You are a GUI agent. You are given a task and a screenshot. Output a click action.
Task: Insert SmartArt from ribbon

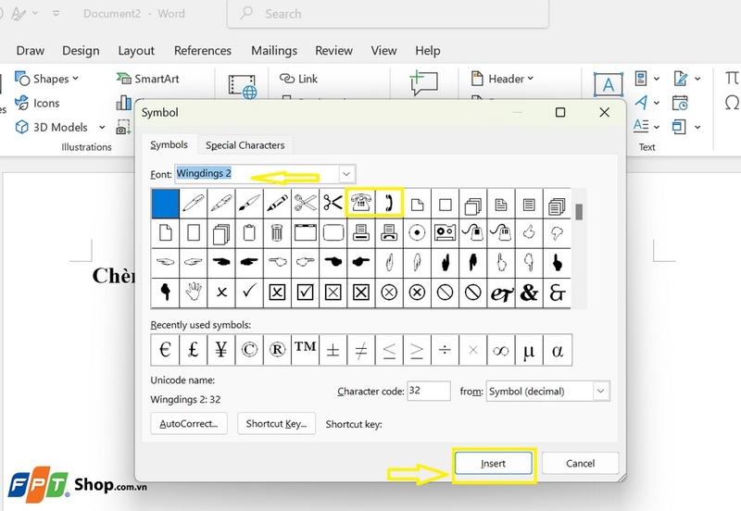[x=148, y=79]
